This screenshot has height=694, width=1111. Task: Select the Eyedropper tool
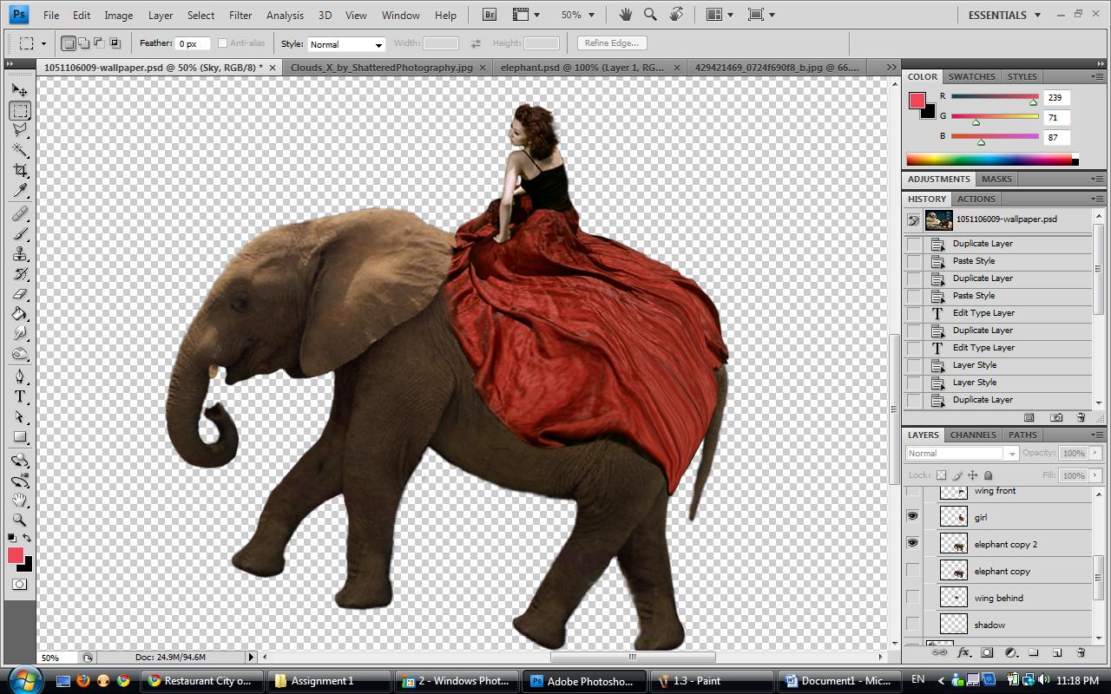tap(20, 190)
